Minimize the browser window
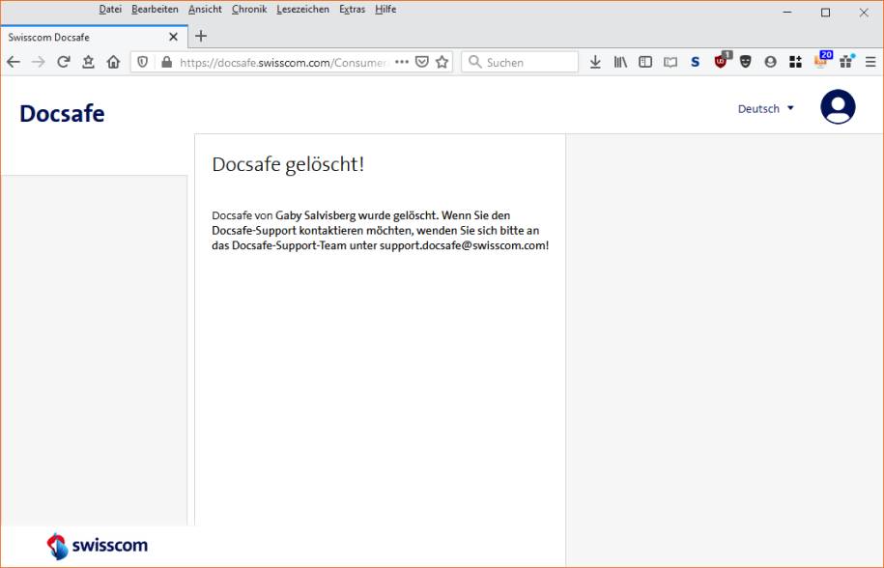This screenshot has width=884, height=568. click(787, 12)
